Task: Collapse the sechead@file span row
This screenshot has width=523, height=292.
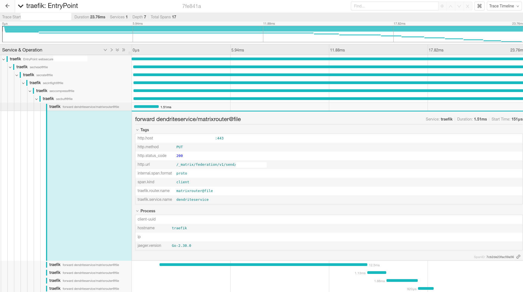Action: [x=10, y=67]
